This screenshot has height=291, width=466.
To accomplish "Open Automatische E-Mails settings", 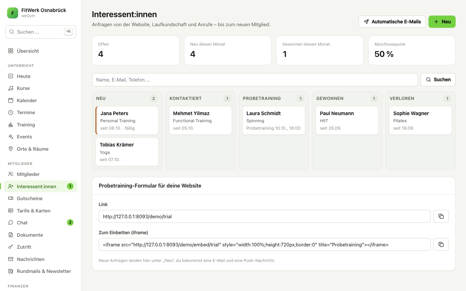I will tap(392, 22).
